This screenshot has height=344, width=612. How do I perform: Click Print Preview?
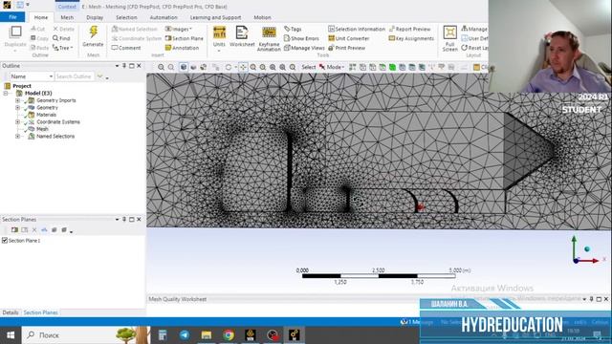coord(346,48)
